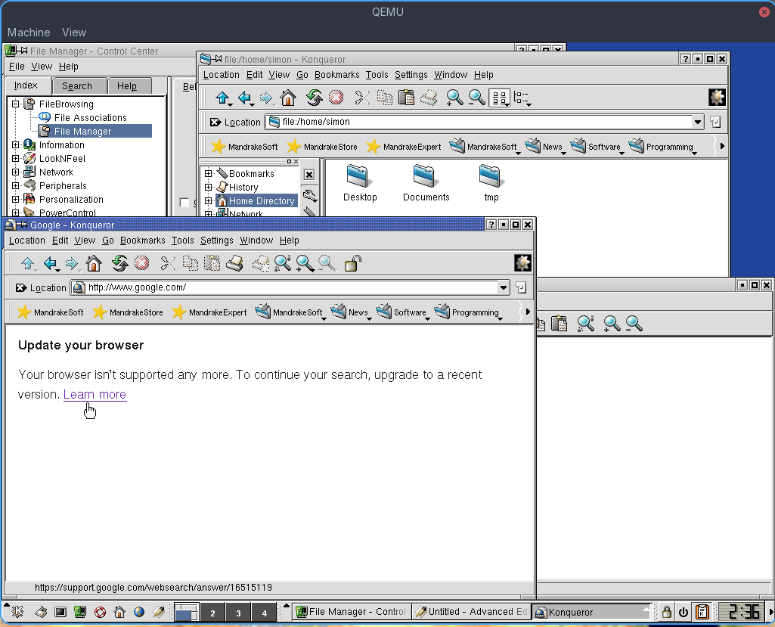Viewport: 775px width, 627px height.
Task: Open Bookmarks menu in Google Konqueror
Action: tap(142, 241)
